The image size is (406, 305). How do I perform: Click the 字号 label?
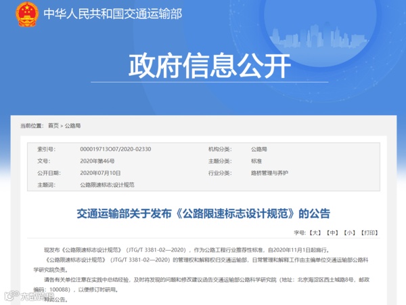click(300, 232)
